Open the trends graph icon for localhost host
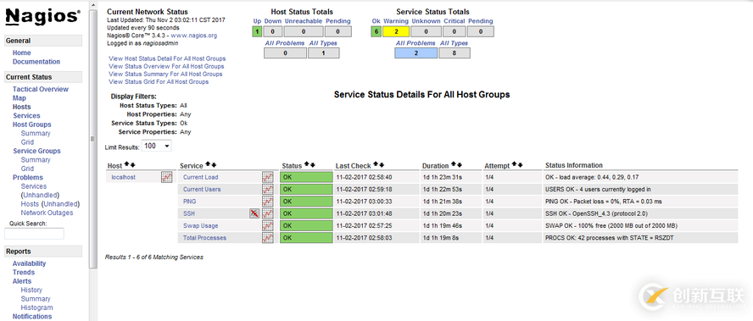The width and height of the screenshot is (753, 321). click(x=166, y=177)
